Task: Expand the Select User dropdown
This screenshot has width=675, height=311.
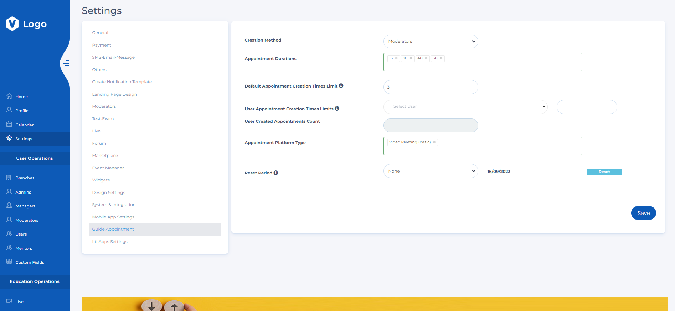Action: (x=465, y=107)
